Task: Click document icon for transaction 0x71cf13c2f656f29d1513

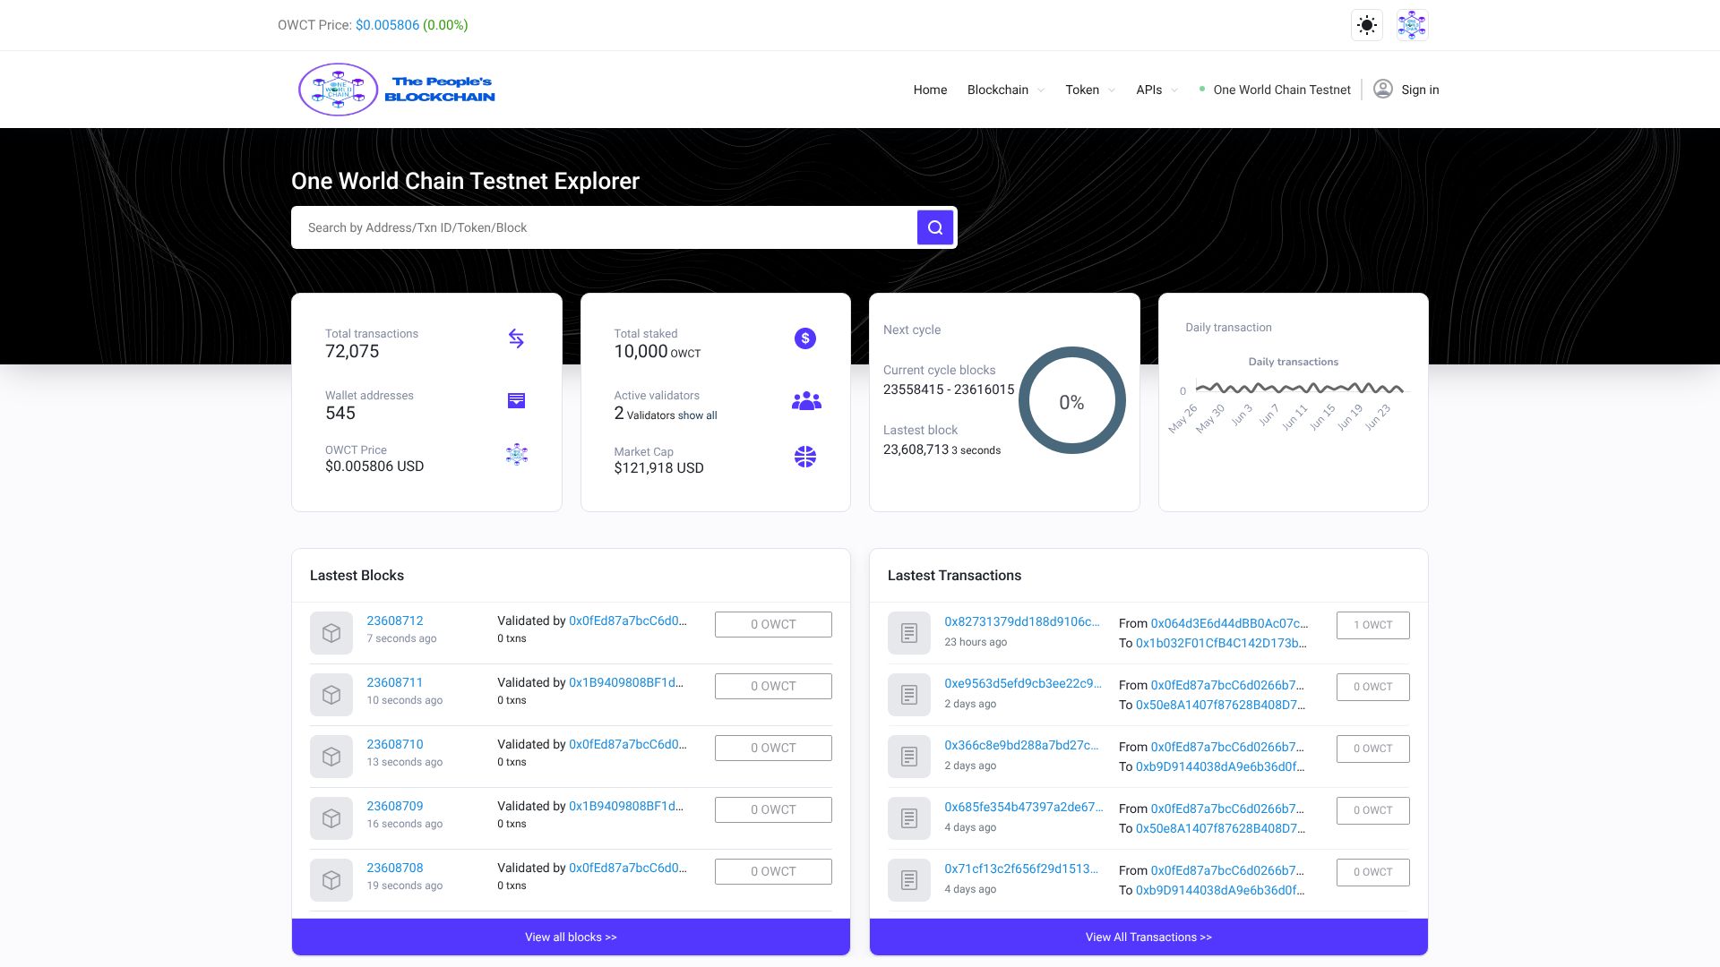Action: (909, 880)
